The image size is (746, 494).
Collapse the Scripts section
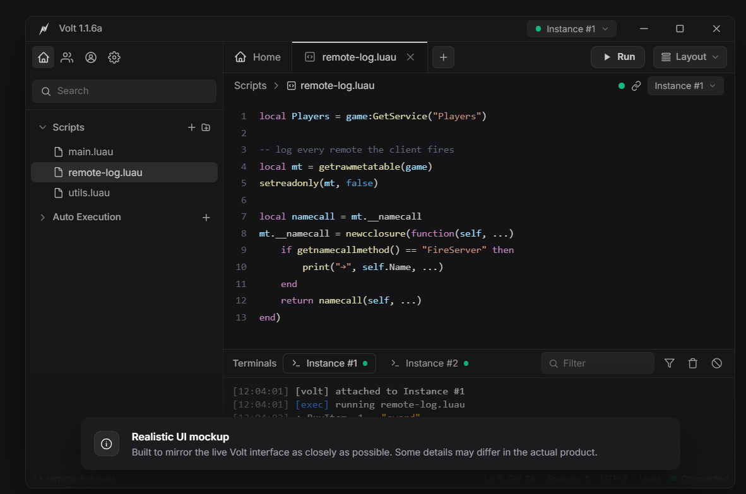tap(43, 127)
